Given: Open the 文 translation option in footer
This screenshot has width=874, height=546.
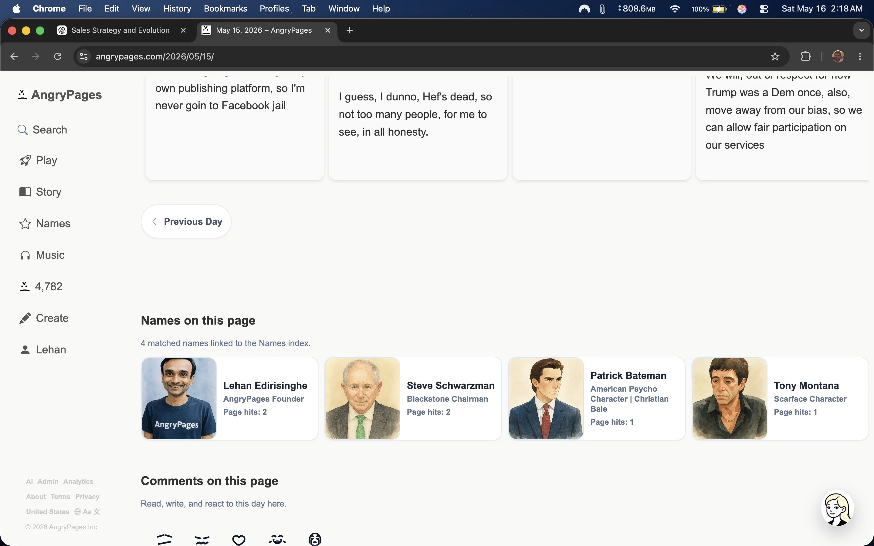Looking at the screenshot, I should (x=97, y=512).
